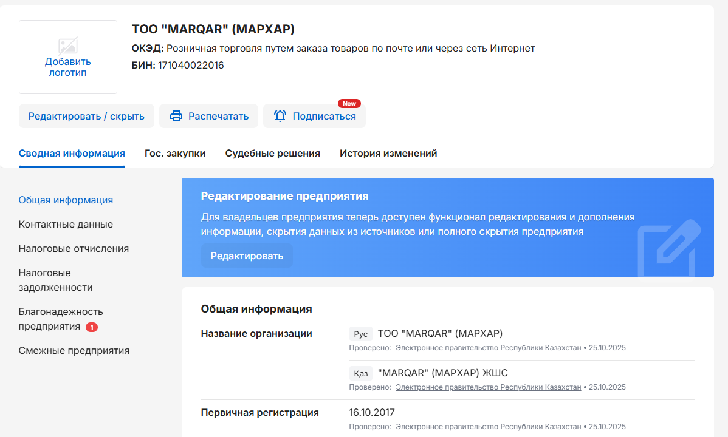Click the image placeholder icon above Добавить логотип

67,45
